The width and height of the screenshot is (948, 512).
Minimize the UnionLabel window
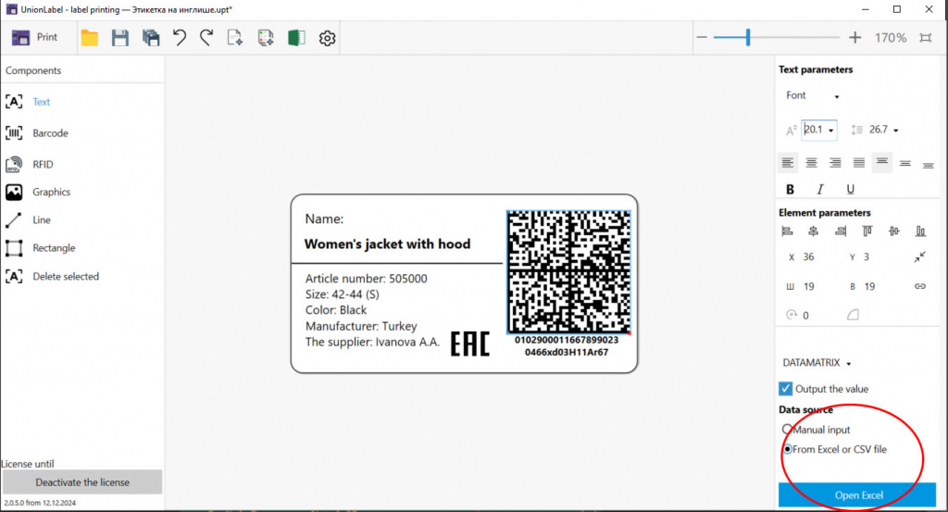866,9
